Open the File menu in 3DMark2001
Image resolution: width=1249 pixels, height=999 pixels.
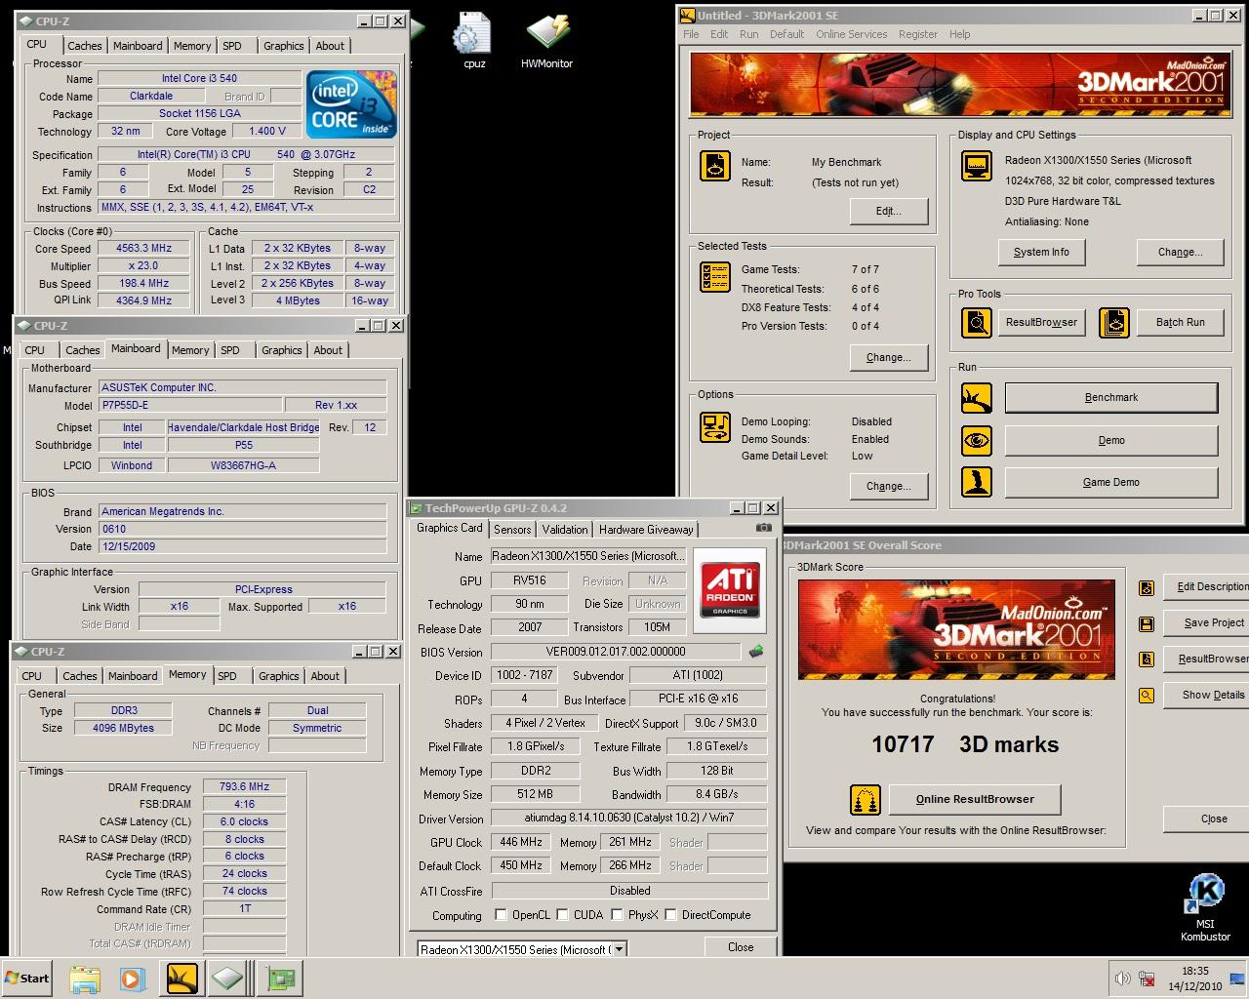pyautogui.click(x=691, y=34)
